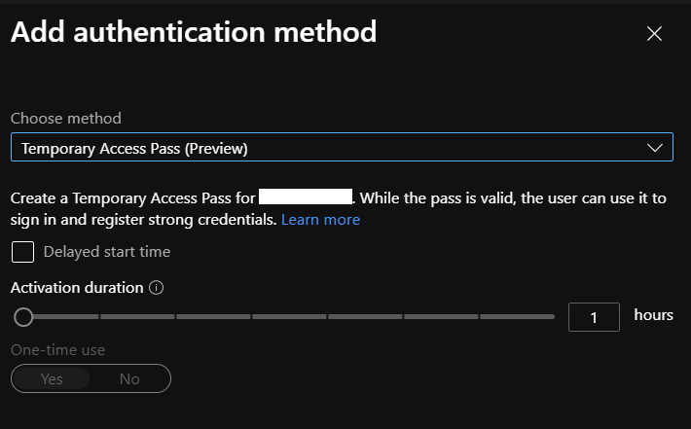The width and height of the screenshot is (691, 429).
Task: Open the Learn more link
Action: click(320, 220)
